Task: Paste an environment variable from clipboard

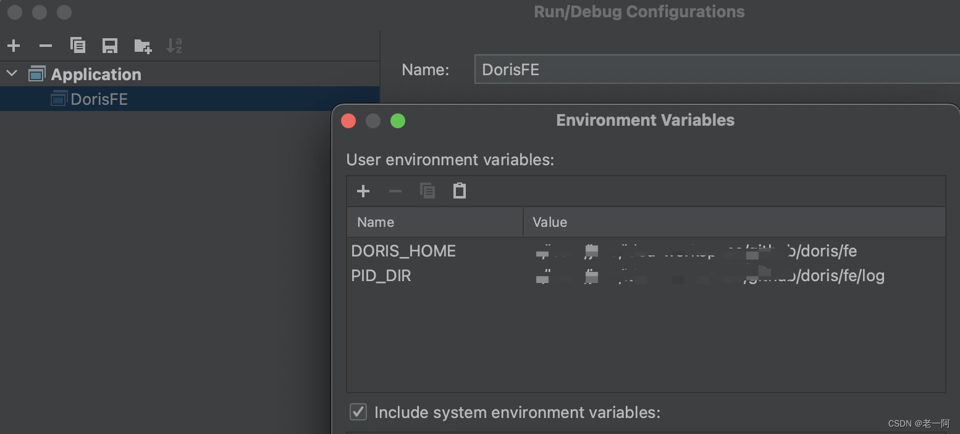Action: tap(460, 190)
